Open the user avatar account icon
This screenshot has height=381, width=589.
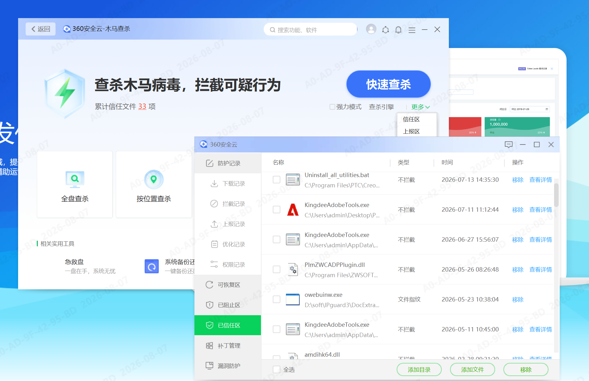(371, 29)
